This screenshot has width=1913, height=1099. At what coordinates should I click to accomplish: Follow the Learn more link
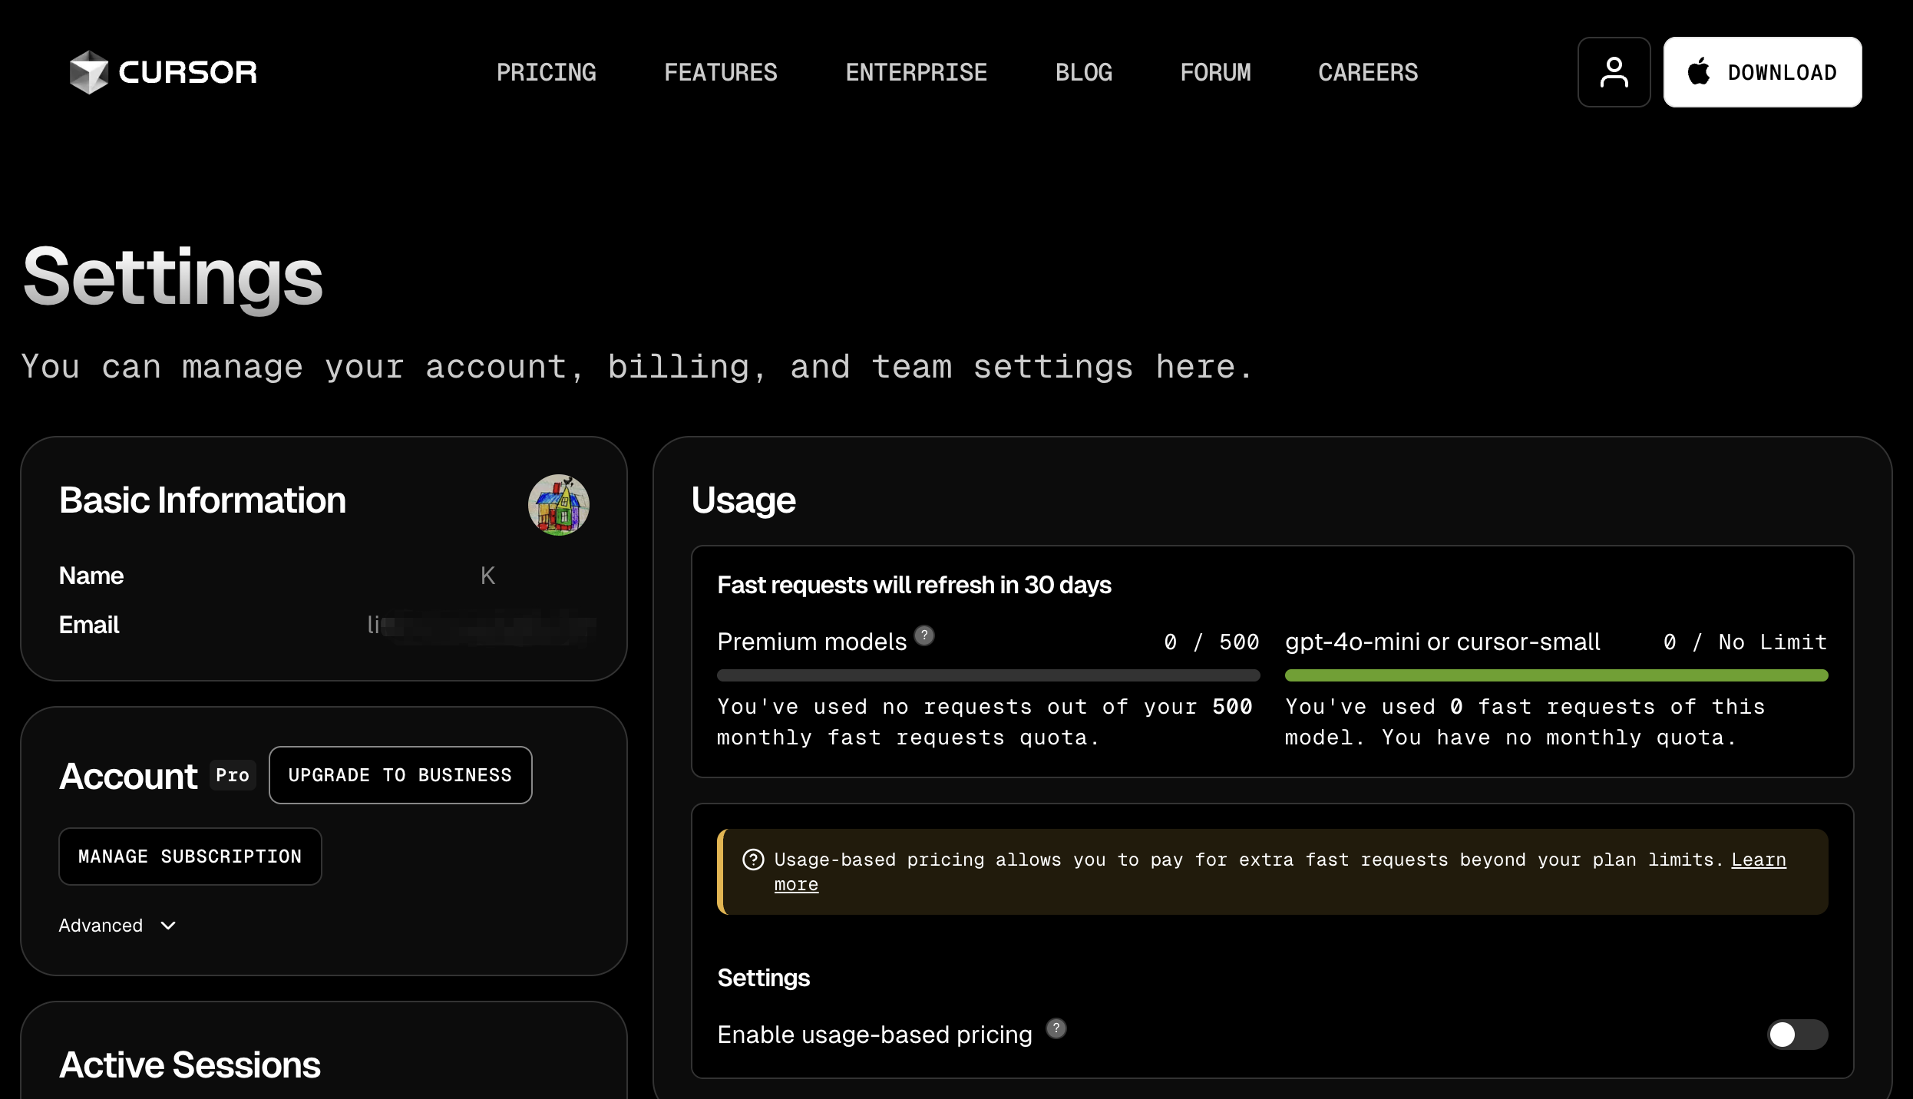(1759, 860)
